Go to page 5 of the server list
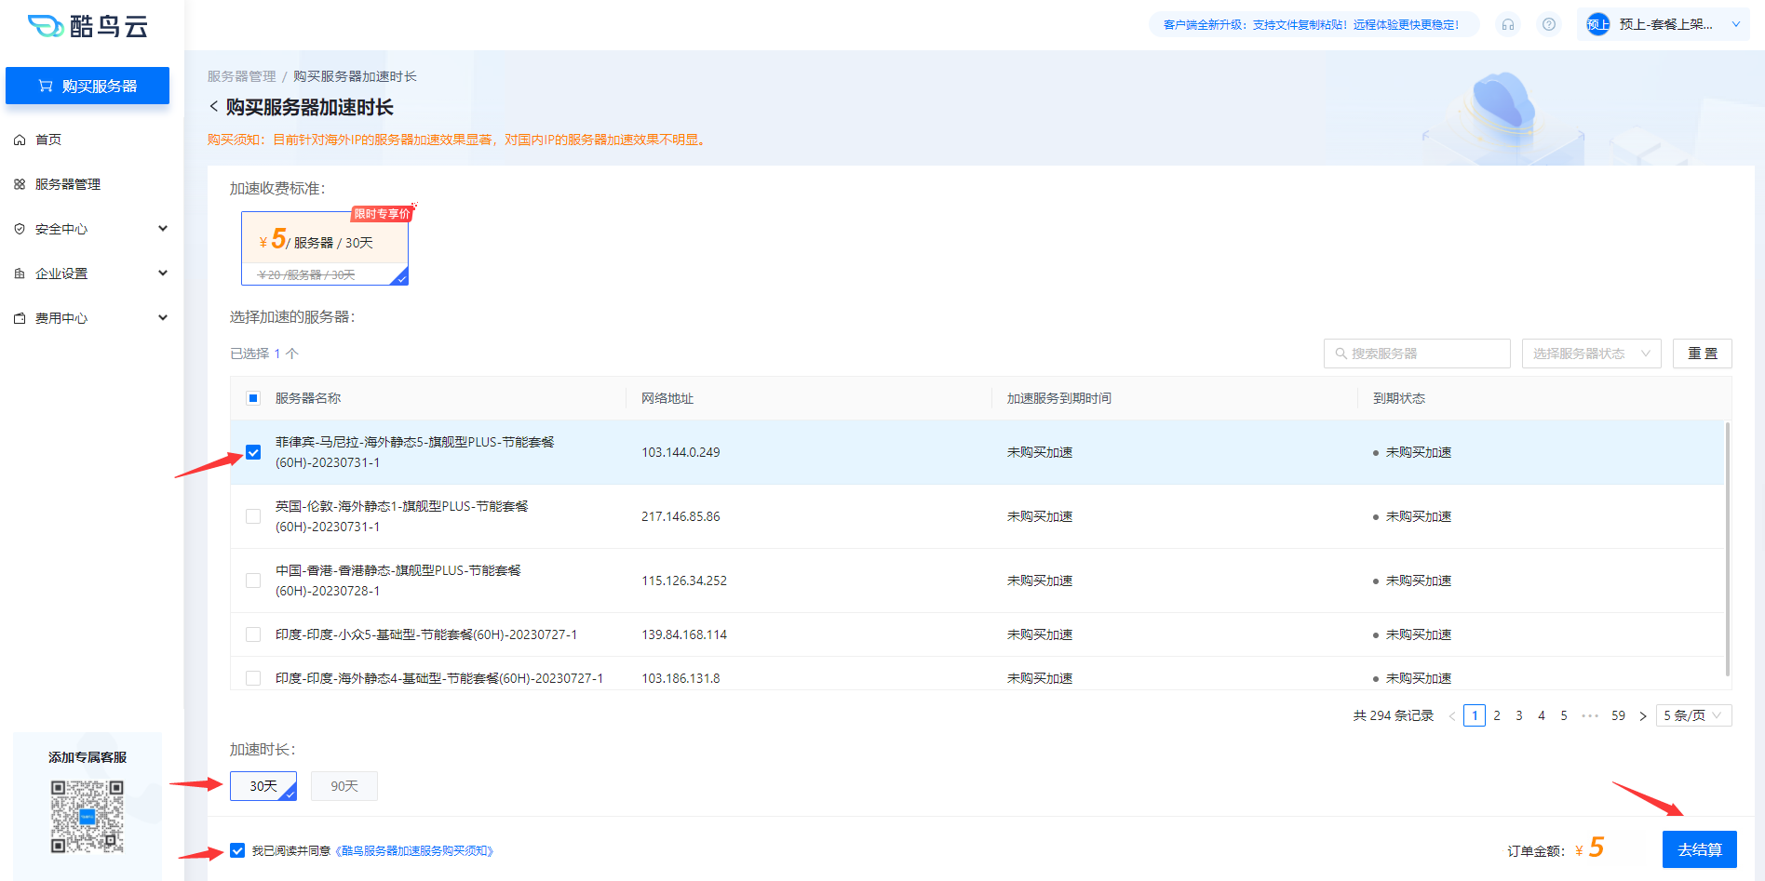 point(1564,715)
